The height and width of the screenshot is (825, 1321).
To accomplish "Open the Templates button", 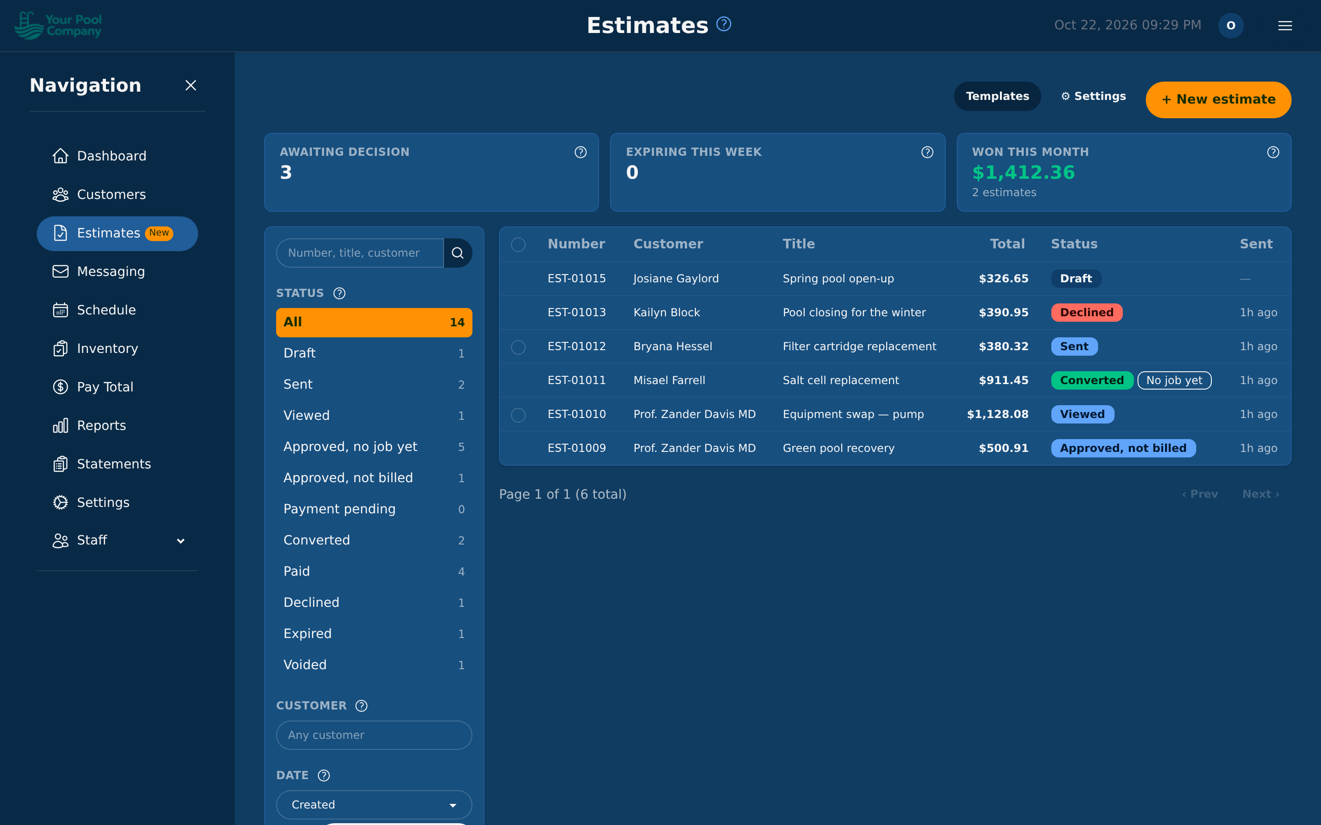I will (997, 96).
